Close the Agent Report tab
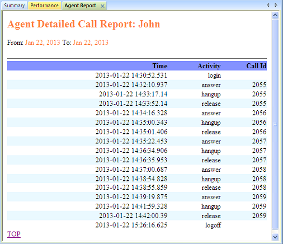 [102, 6]
